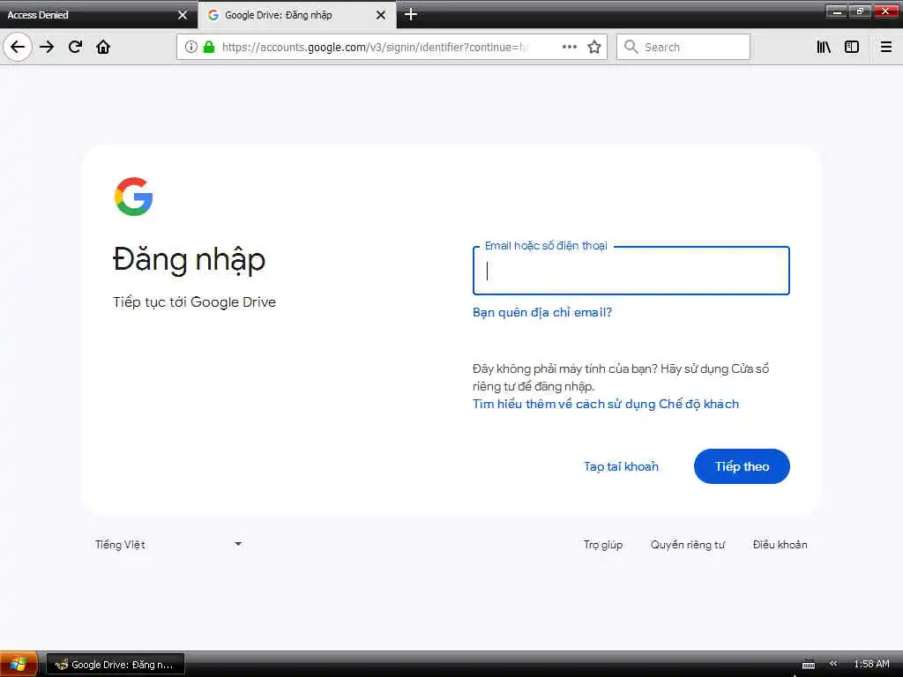903x677 pixels.
Task: Toggle the sidebar view icon
Action: (x=851, y=47)
